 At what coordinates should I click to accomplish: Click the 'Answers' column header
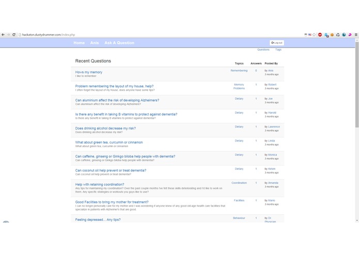pyautogui.click(x=256, y=63)
